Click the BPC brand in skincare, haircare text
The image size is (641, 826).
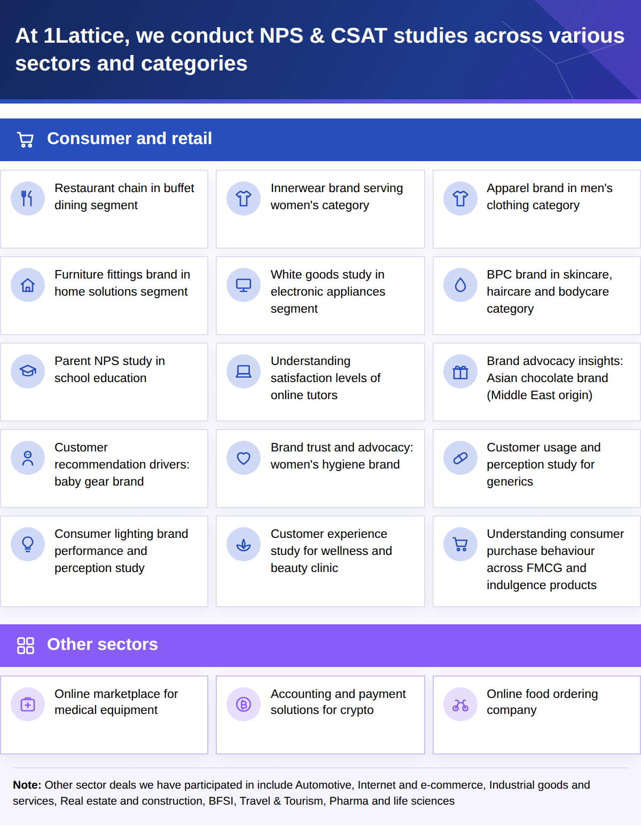(x=549, y=291)
